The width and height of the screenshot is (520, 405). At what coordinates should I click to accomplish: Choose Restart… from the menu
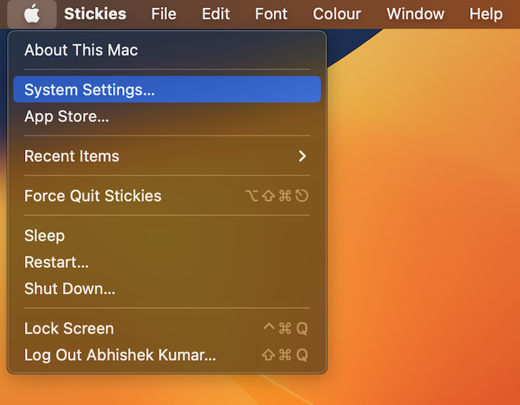(x=167, y=262)
